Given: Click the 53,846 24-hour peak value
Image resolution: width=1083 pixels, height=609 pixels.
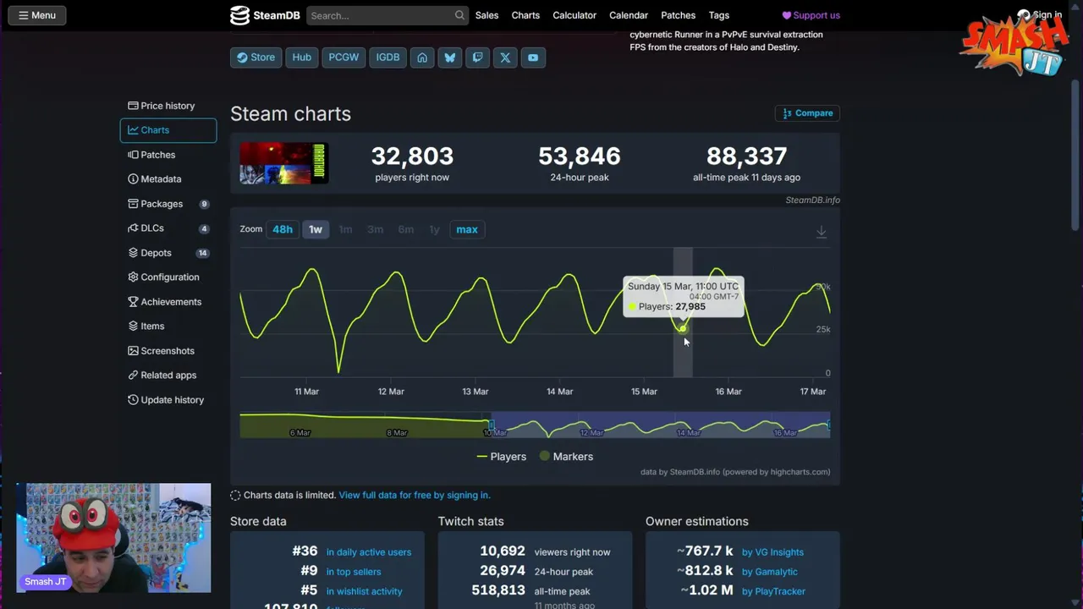Looking at the screenshot, I should 580,156.
